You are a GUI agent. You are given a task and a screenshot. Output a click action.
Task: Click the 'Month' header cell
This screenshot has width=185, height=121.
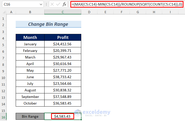pyautogui.click(x=30, y=37)
